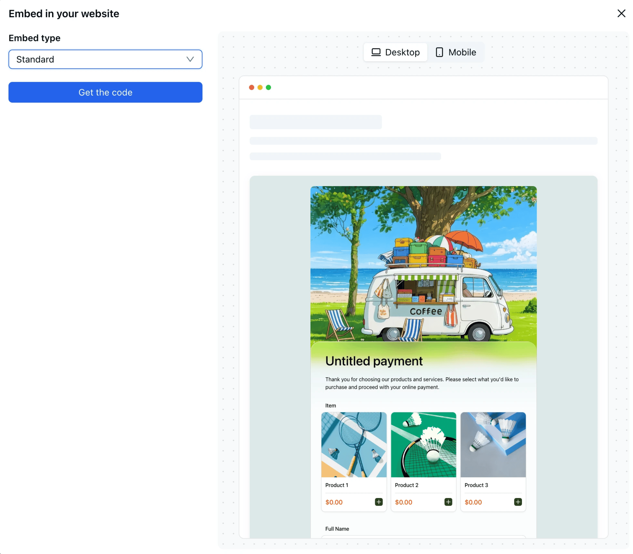Image resolution: width=633 pixels, height=554 pixels.
Task: Click the $0.00 price under Product 3
Action: (x=473, y=502)
